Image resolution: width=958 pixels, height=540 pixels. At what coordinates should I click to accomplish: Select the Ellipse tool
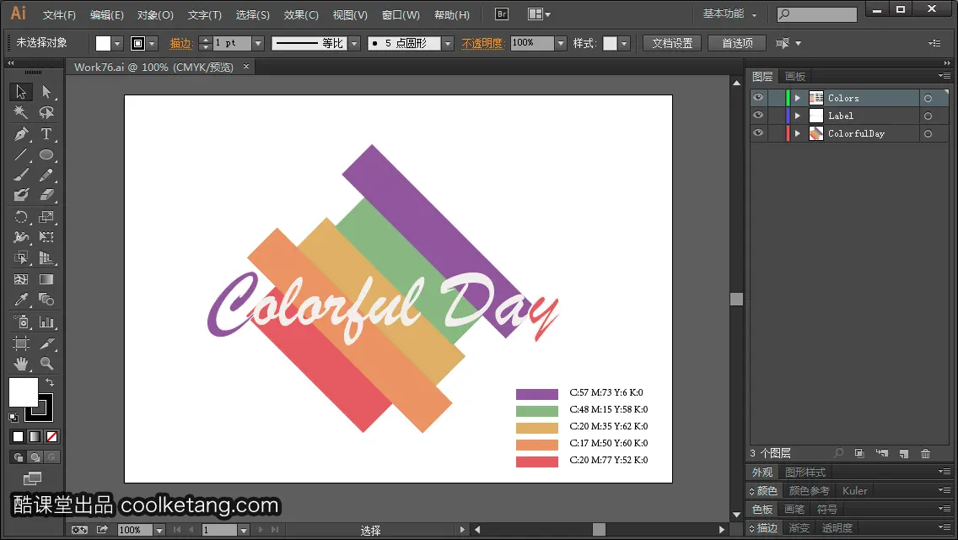point(46,154)
